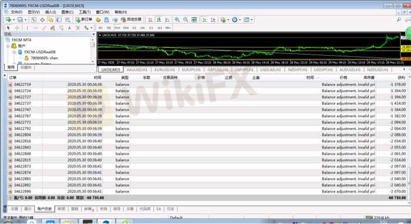411x224 pixels.
Task: Toggle the AutoTrading button (自动交易)
Action: point(131,19)
